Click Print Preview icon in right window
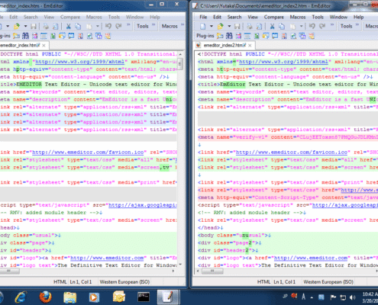The width and height of the screenshot is (378, 305). (259, 26)
